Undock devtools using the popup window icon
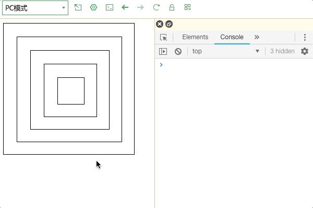 click(x=169, y=24)
